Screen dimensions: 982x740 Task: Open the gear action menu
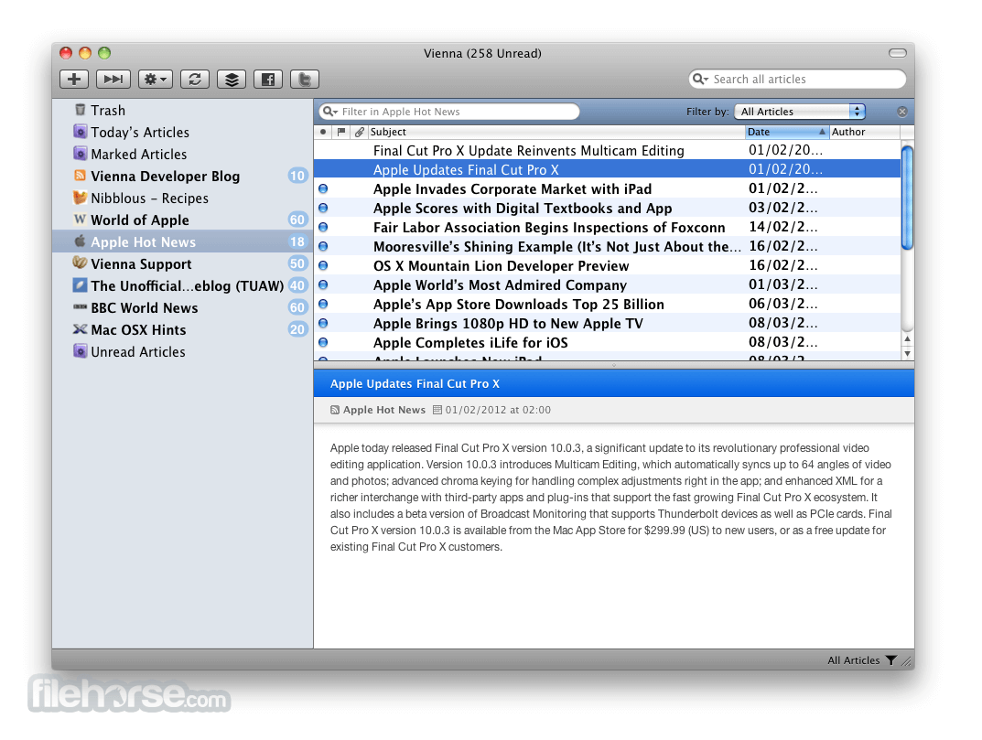[156, 79]
